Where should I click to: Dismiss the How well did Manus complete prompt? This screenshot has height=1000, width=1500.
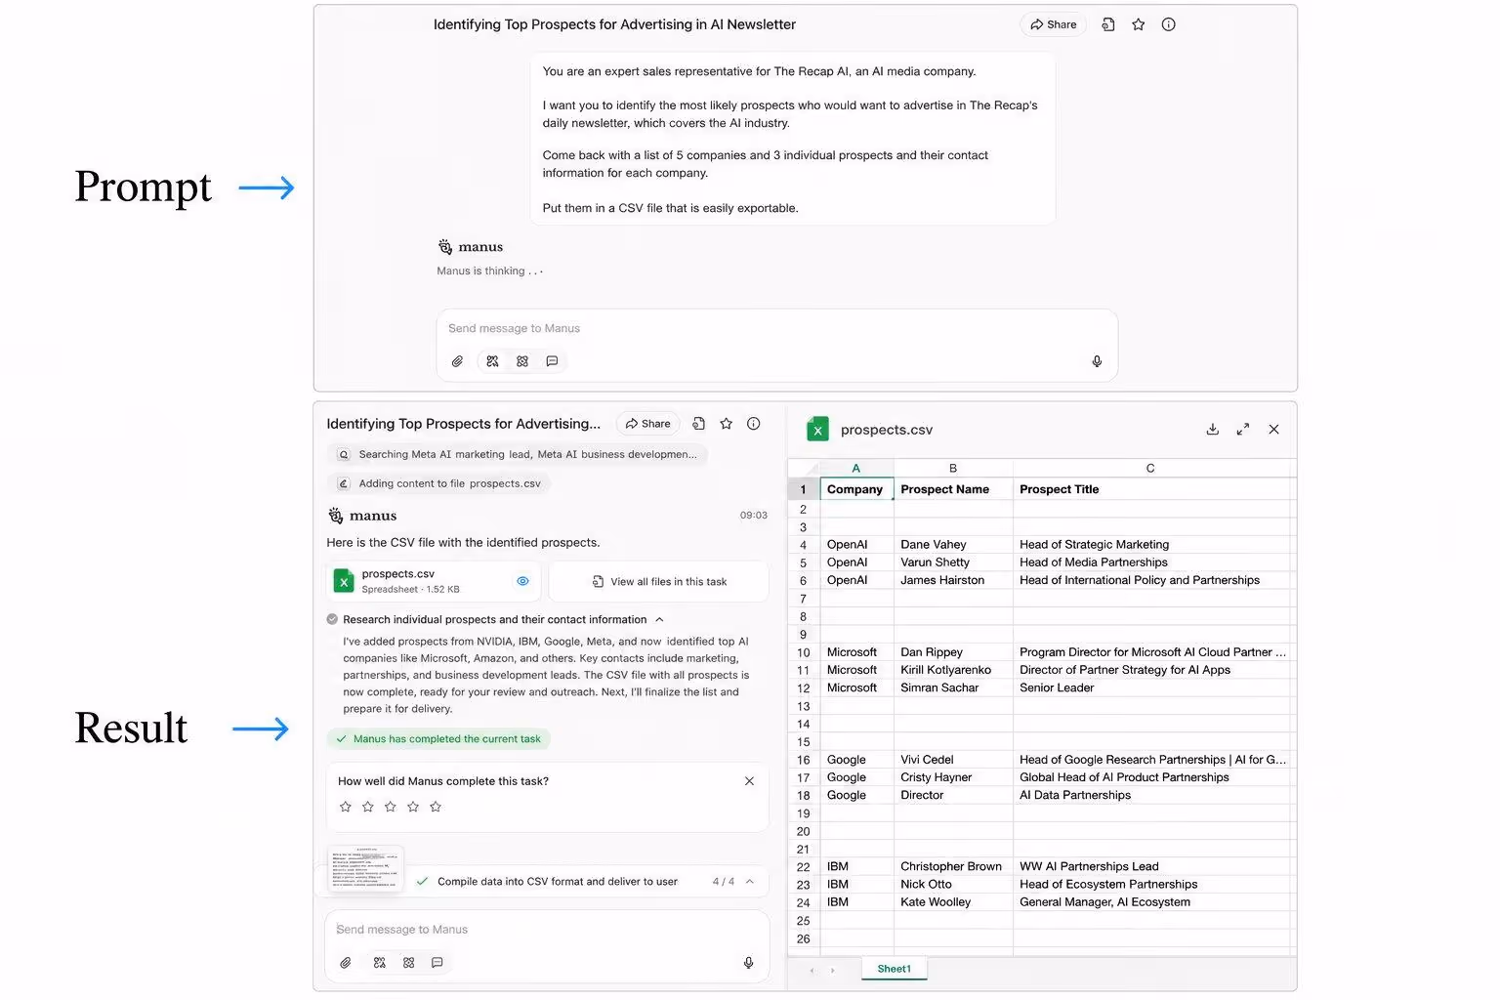pos(749,781)
